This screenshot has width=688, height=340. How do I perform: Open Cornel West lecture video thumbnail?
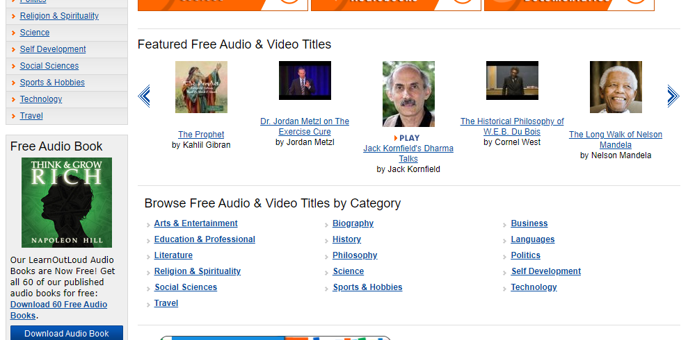pyautogui.click(x=512, y=80)
